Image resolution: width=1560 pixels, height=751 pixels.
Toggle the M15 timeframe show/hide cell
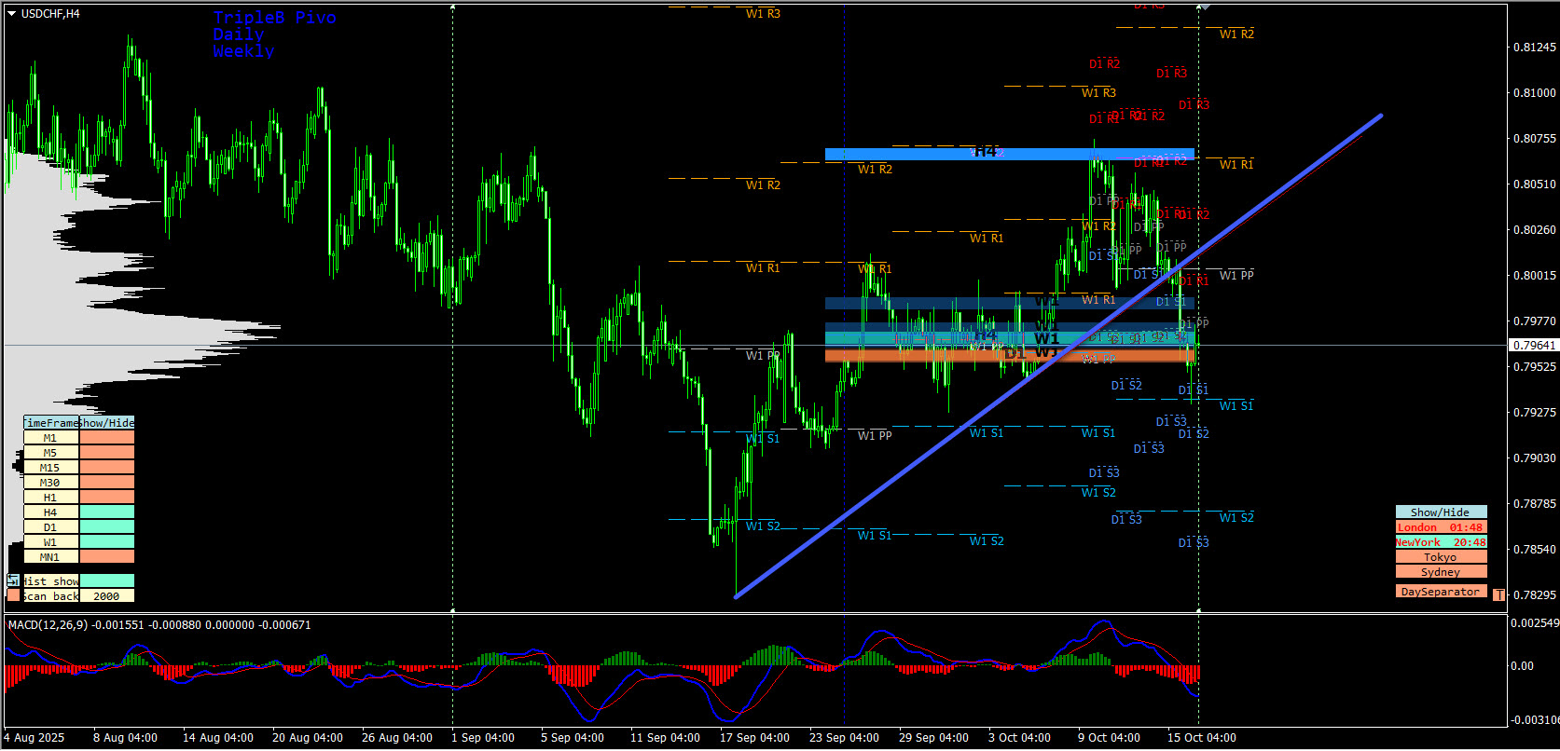point(107,467)
